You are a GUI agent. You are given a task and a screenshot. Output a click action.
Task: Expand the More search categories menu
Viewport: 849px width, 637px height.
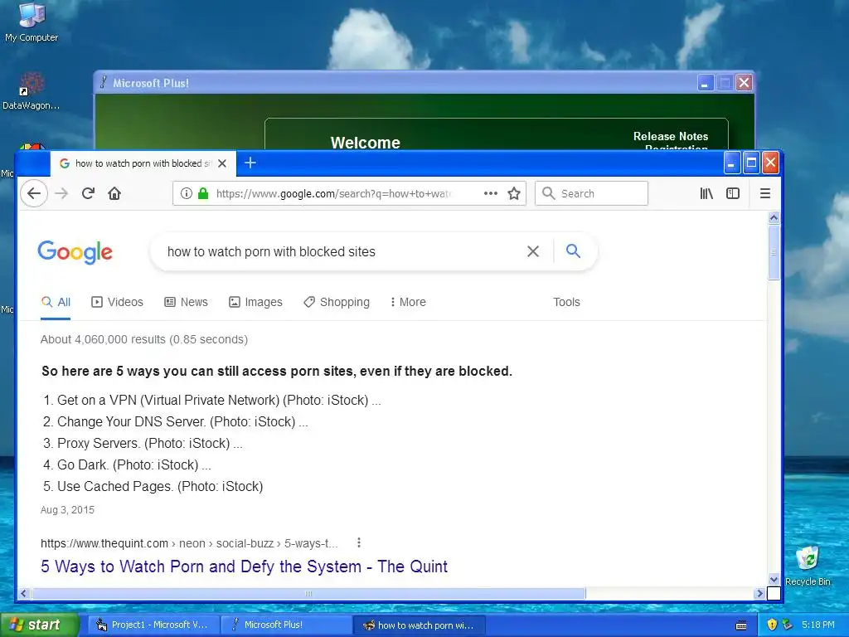pos(408,302)
